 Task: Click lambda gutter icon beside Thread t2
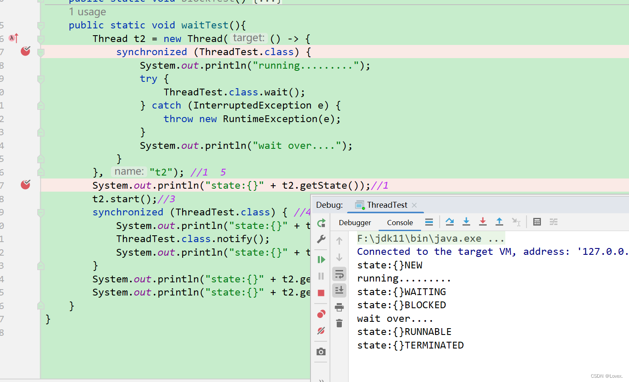[14, 38]
